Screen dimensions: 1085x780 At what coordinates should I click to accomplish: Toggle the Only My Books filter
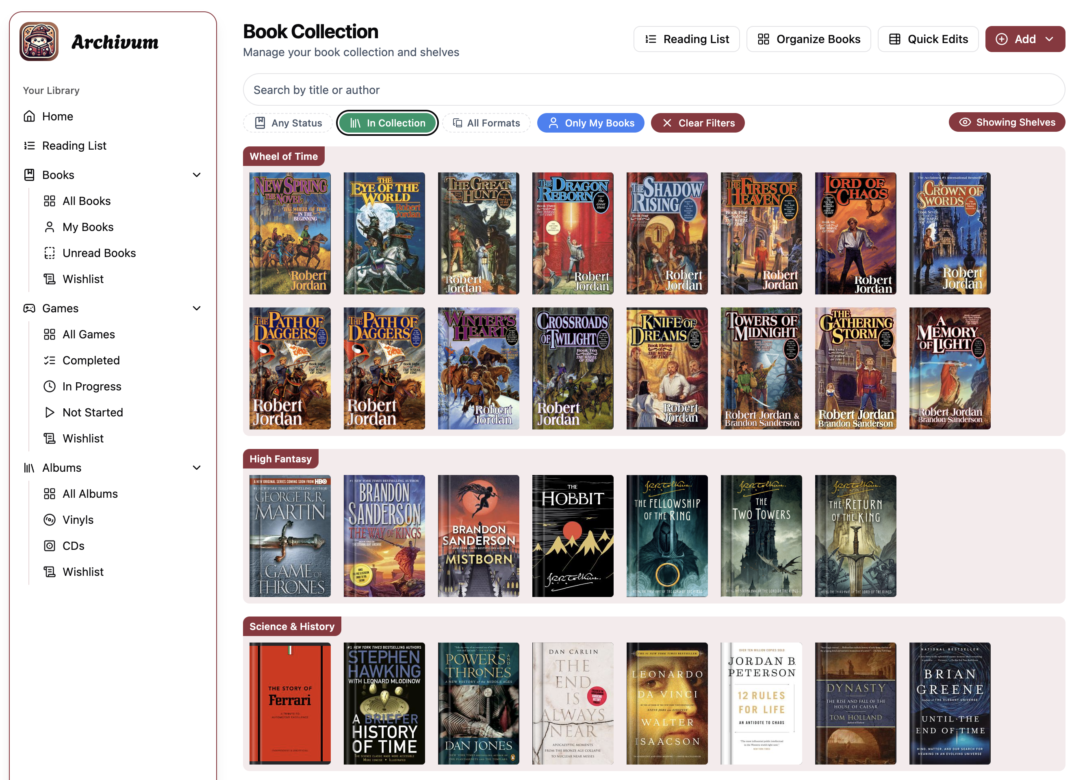tap(590, 123)
